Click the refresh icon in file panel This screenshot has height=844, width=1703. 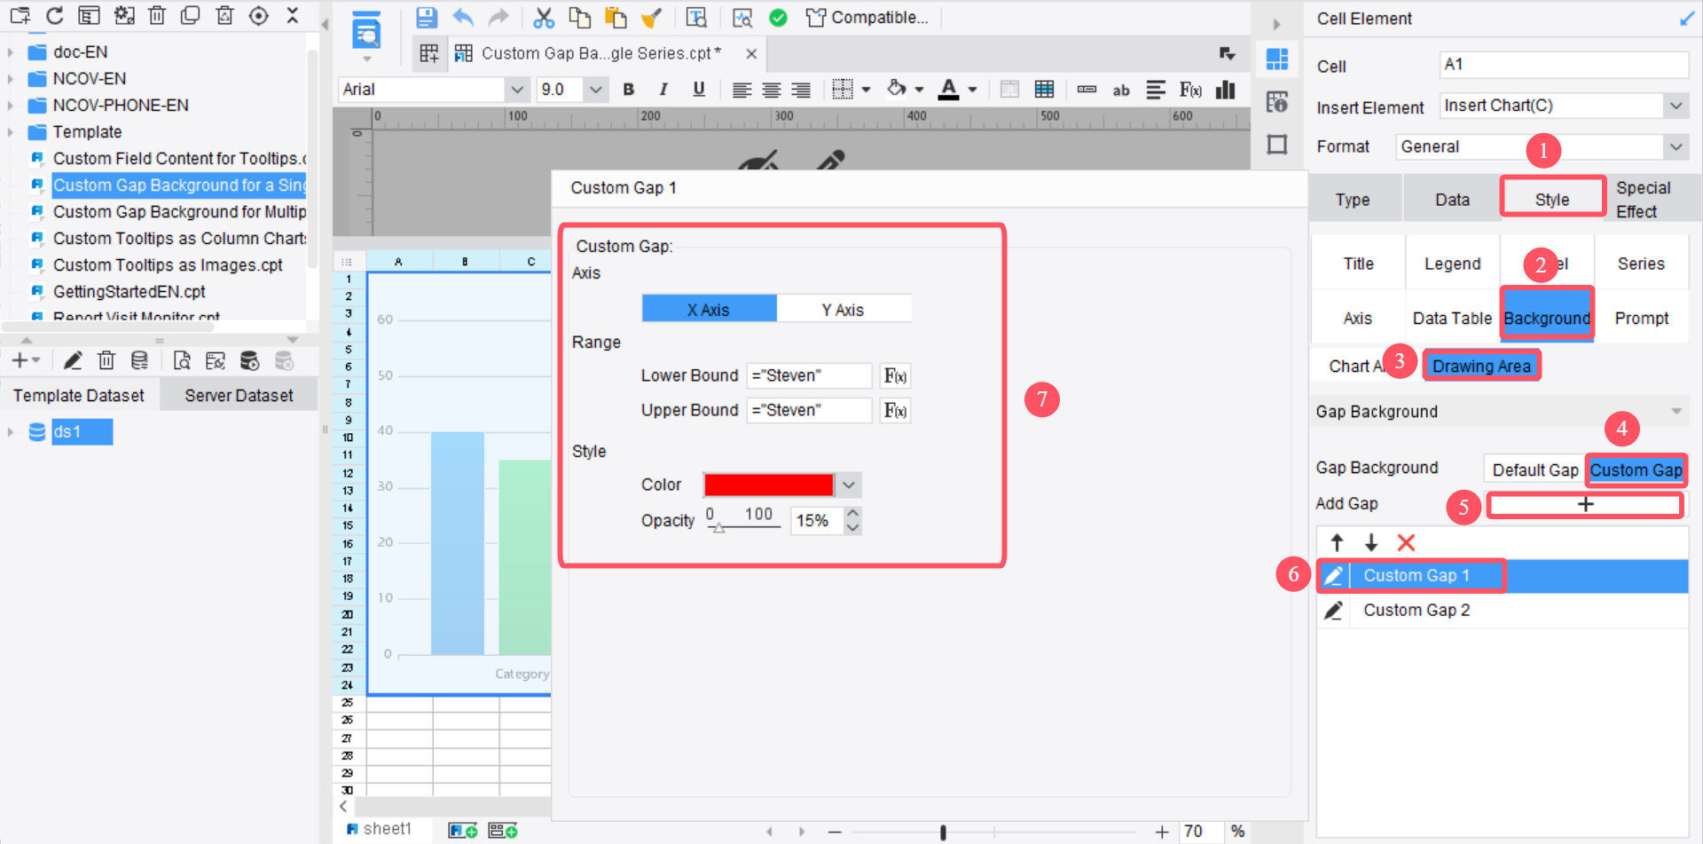pos(54,15)
